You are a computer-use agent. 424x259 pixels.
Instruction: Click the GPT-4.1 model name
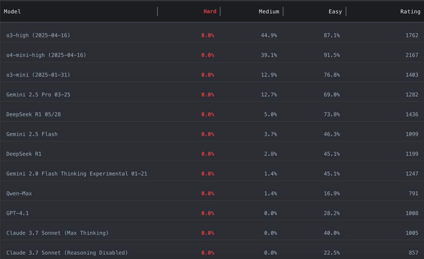(x=17, y=213)
